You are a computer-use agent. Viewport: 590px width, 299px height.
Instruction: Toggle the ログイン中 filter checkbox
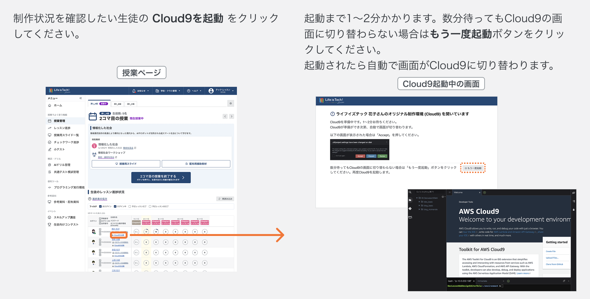pos(115,206)
